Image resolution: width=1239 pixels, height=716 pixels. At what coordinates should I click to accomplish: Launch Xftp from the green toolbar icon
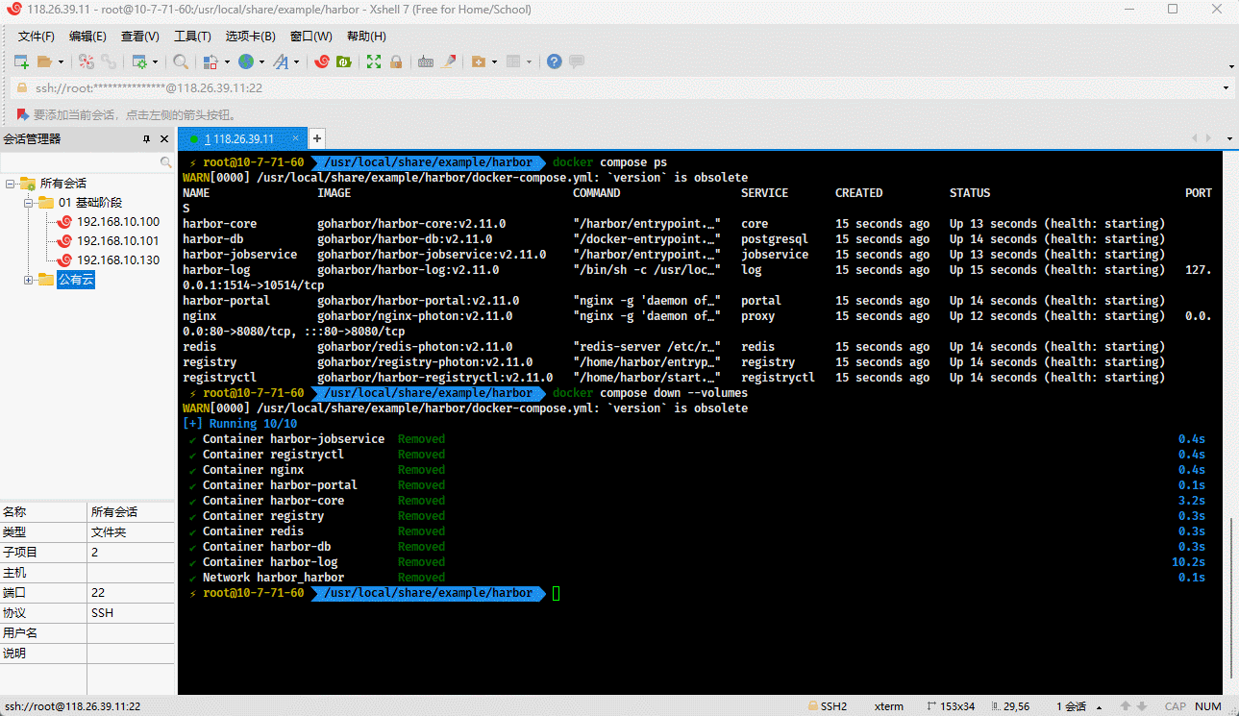point(344,62)
